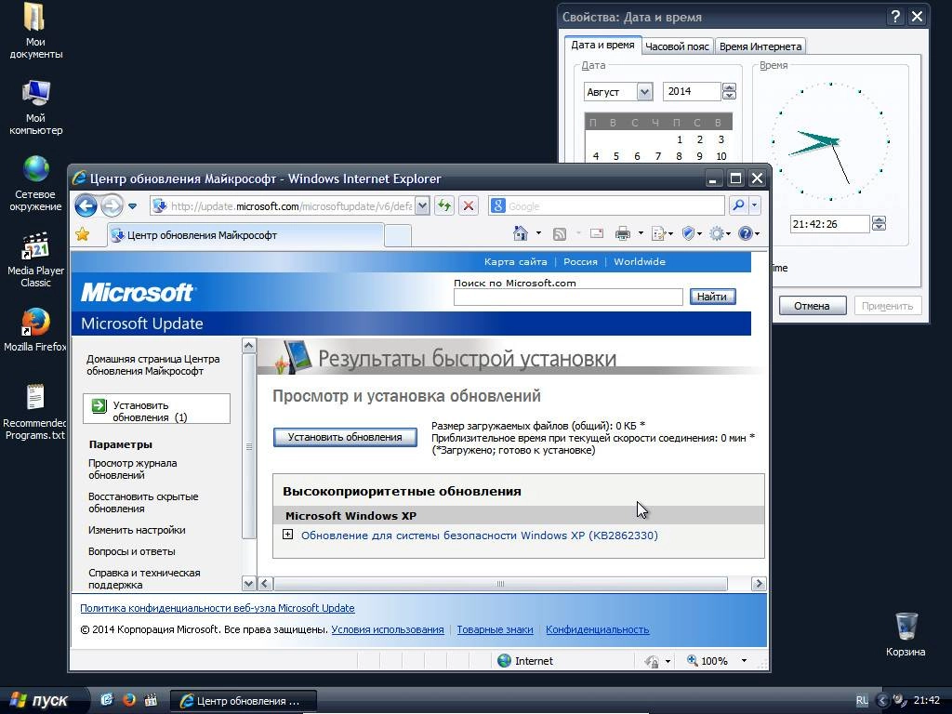Open the Россия link
The image size is (952, 714).
pos(580,261)
